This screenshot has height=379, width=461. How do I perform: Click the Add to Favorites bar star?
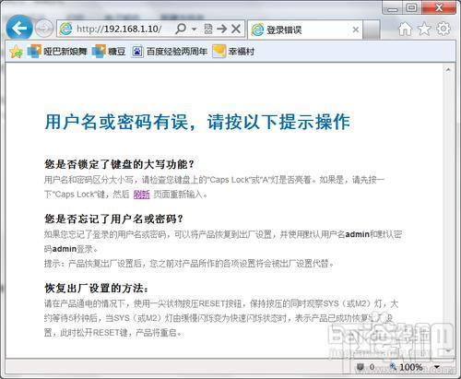pos(16,52)
